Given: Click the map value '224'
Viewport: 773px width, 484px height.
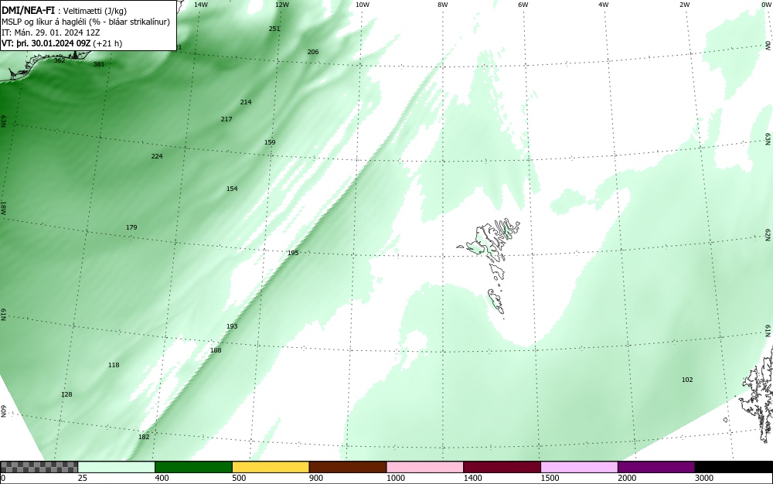Looking at the screenshot, I should [x=157, y=156].
